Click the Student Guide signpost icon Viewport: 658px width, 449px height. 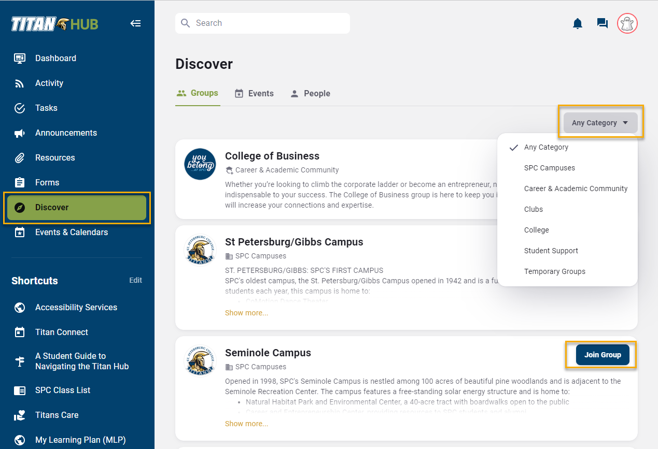[x=20, y=361]
